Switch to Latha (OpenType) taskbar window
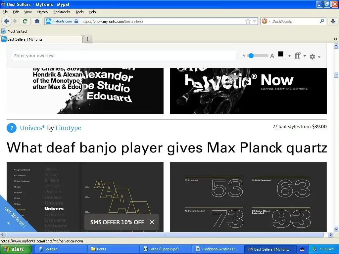Image resolution: width=339 pixels, height=254 pixels. click(166, 249)
